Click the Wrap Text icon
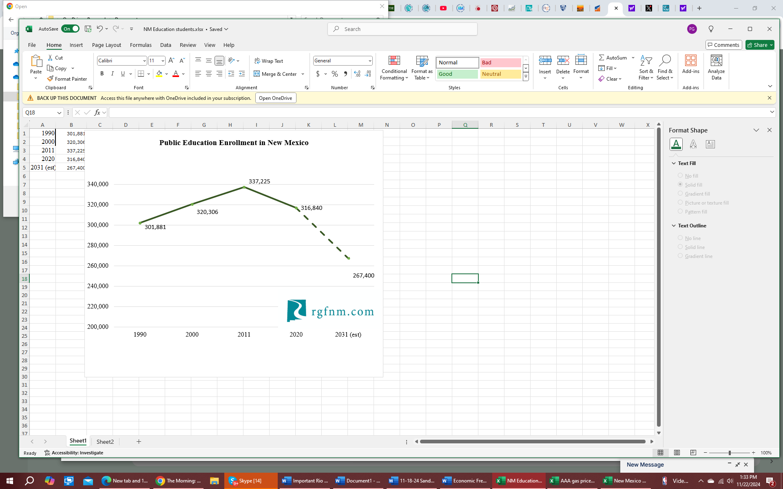783x489 pixels. click(257, 61)
